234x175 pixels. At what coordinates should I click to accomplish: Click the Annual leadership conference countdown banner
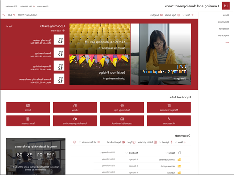point(36,156)
